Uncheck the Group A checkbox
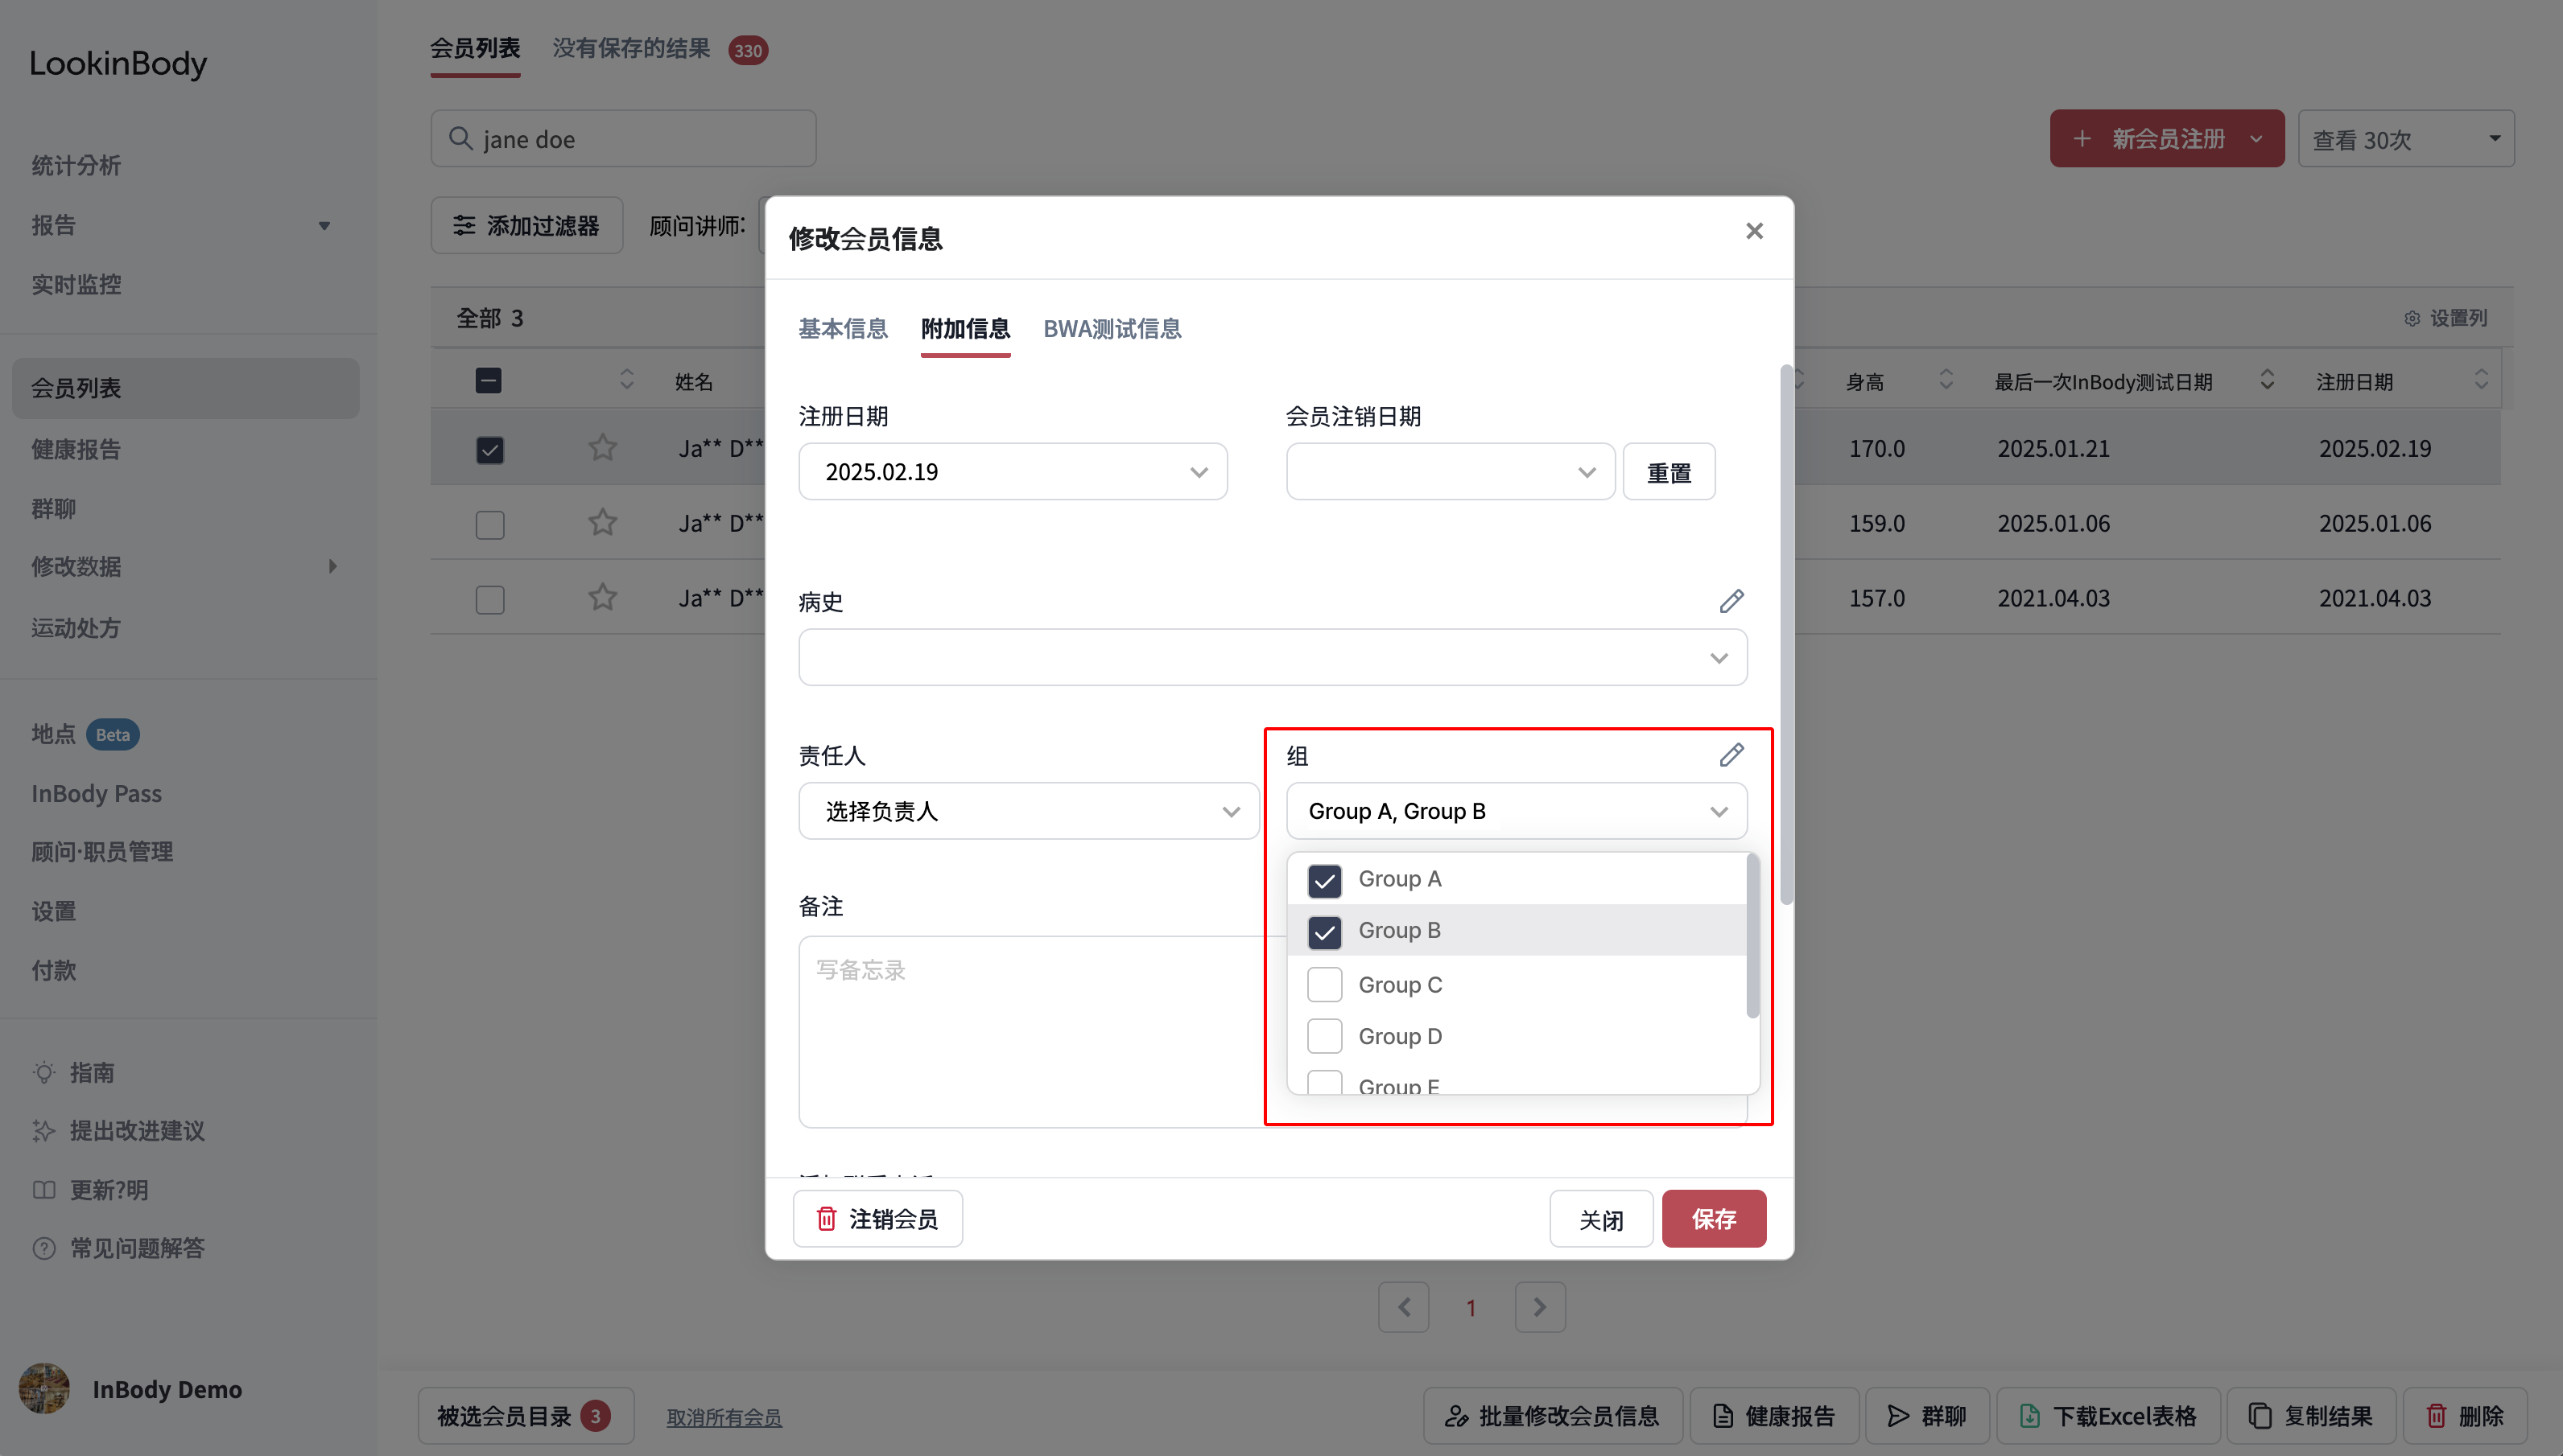 click(1324, 880)
